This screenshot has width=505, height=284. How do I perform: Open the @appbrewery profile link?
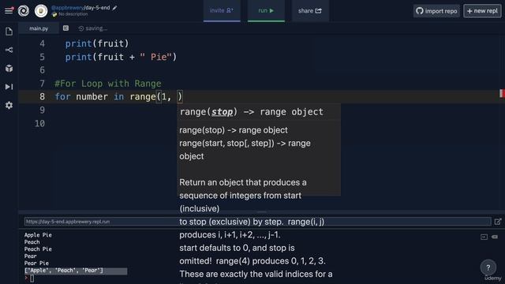pos(67,8)
